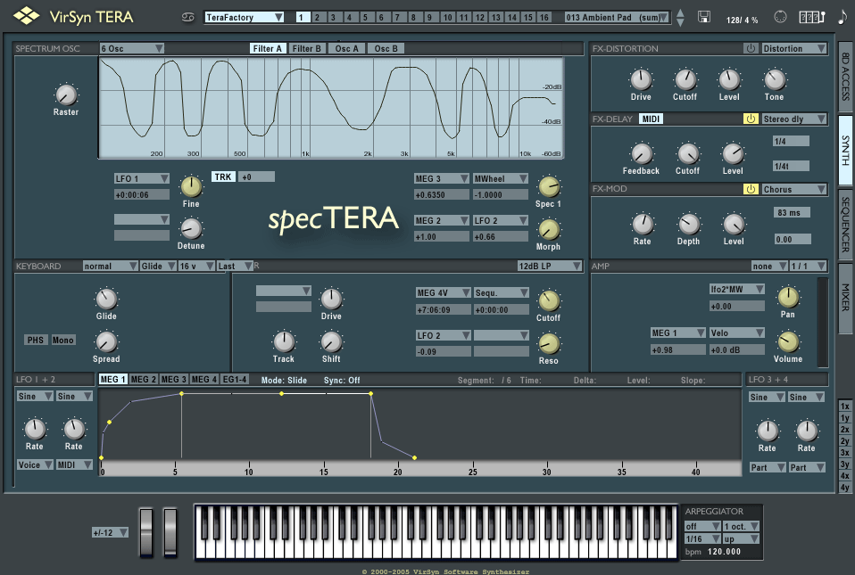Screen dimensions: 855x575
Task: Open the Chorus type dropdown
Action: [x=794, y=189]
